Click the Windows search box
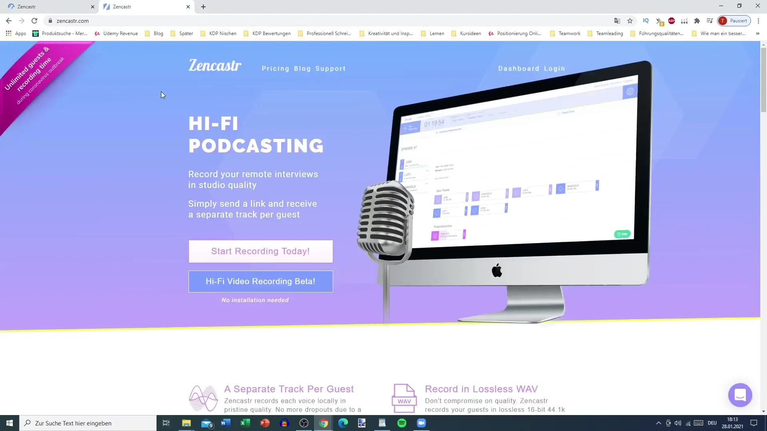Viewport: 767px width, 431px height. [x=88, y=423]
